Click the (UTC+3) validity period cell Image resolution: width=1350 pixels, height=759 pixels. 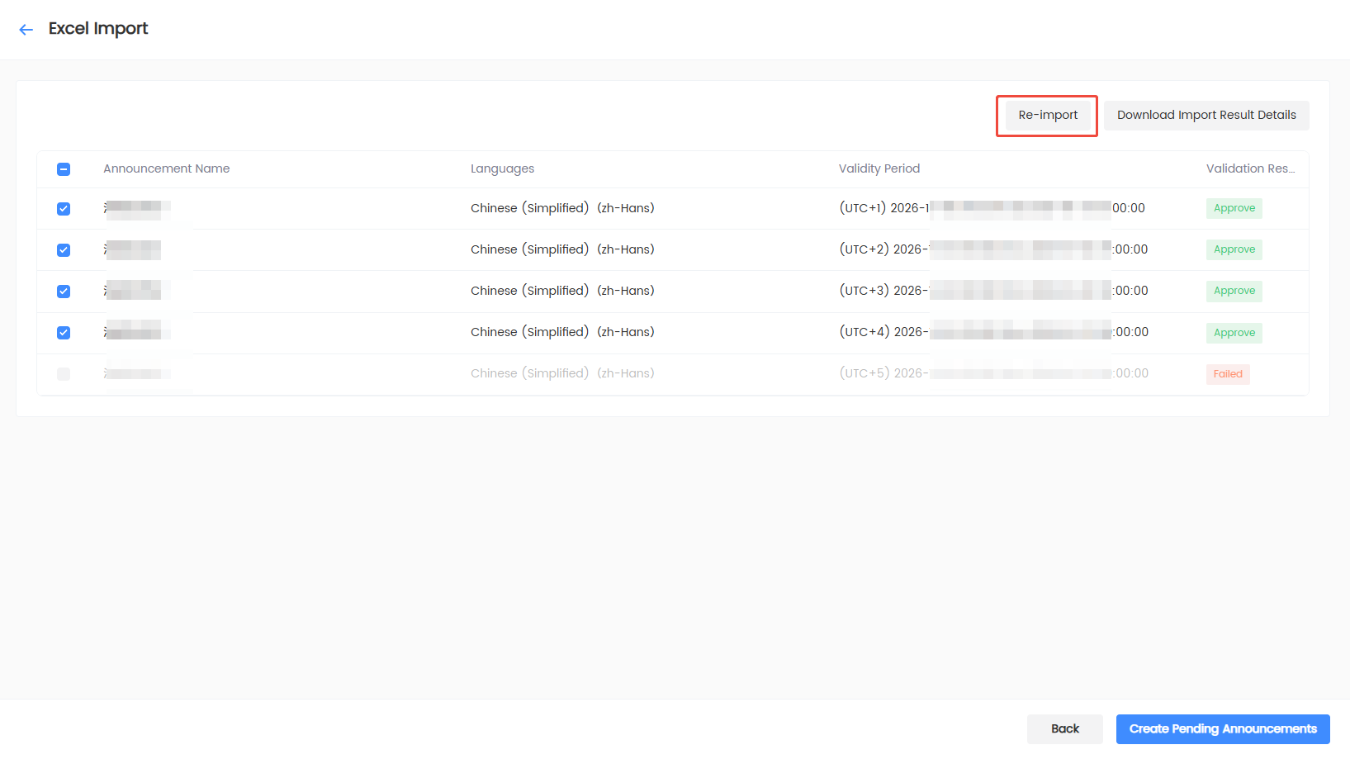[993, 291]
